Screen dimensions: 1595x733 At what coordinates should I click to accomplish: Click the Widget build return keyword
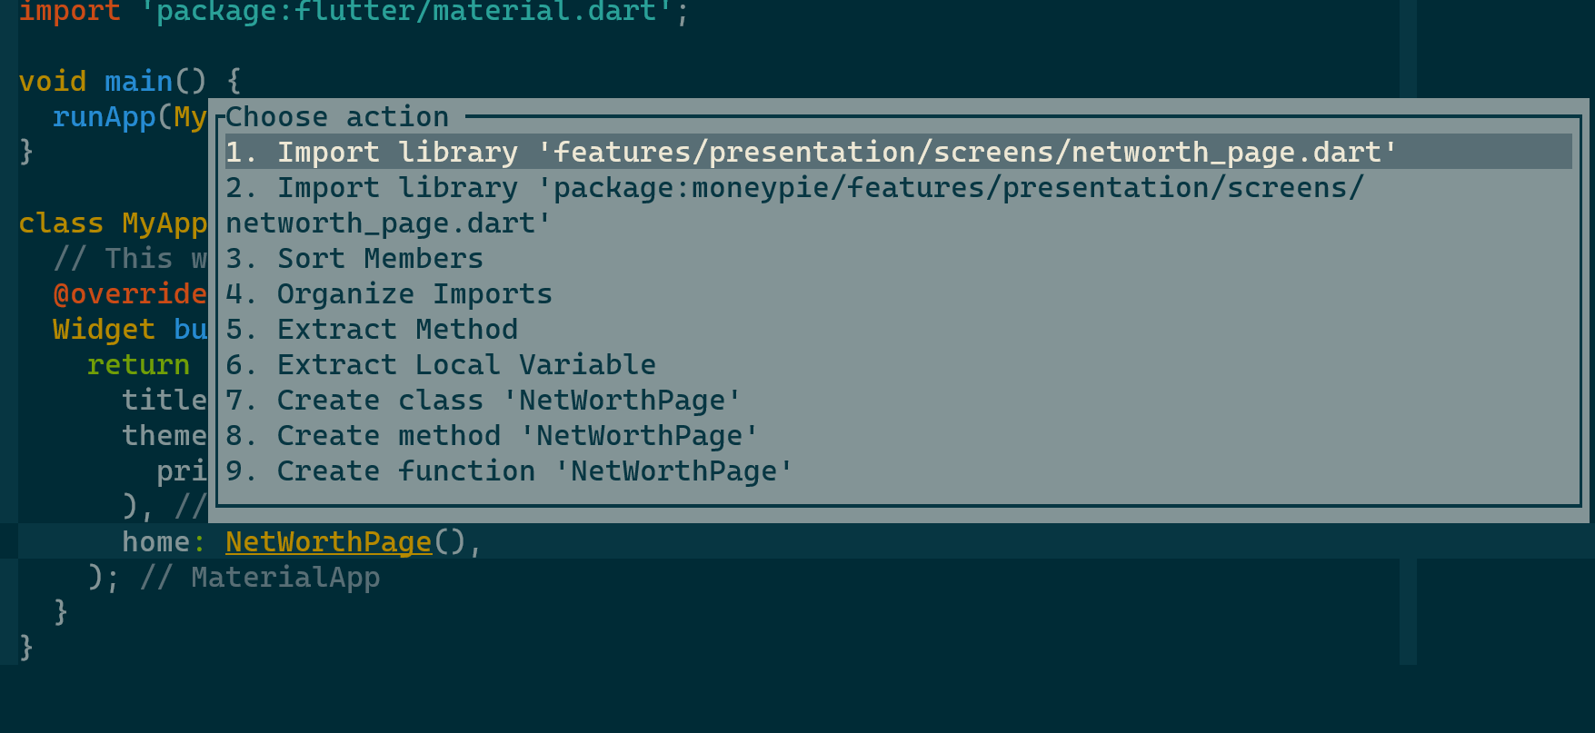click(138, 364)
